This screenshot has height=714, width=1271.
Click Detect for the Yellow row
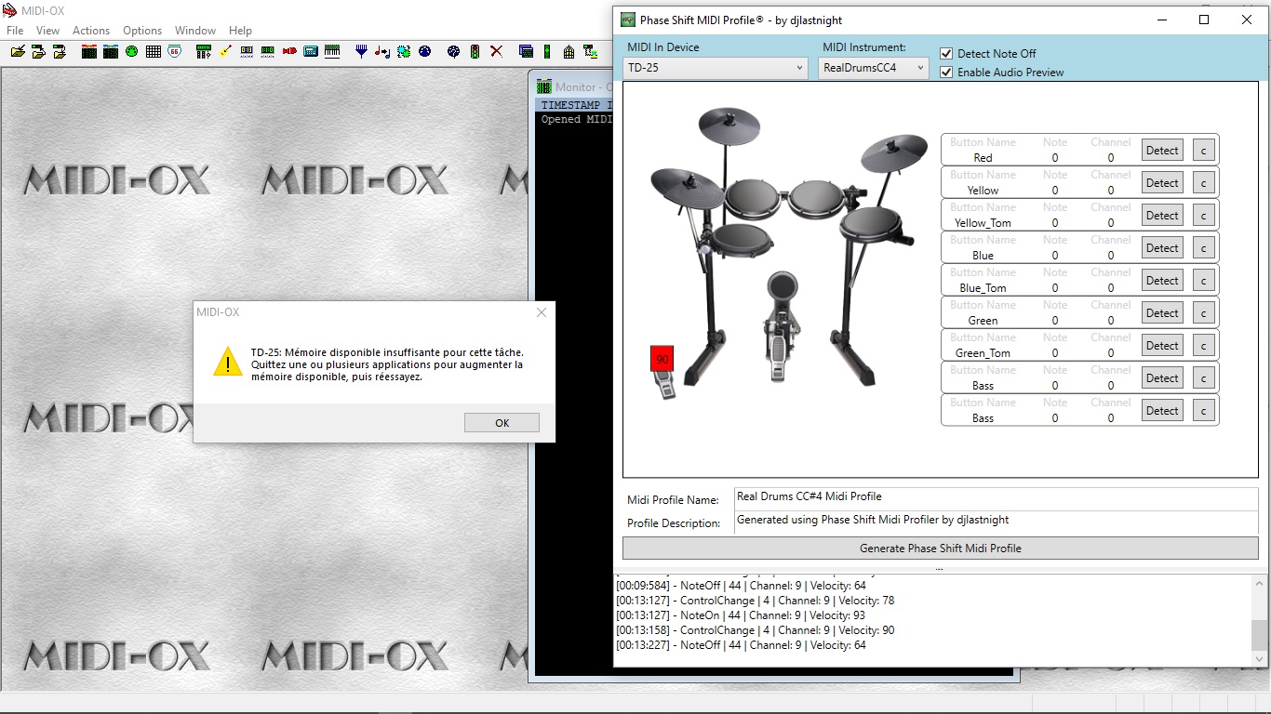coord(1162,183)
